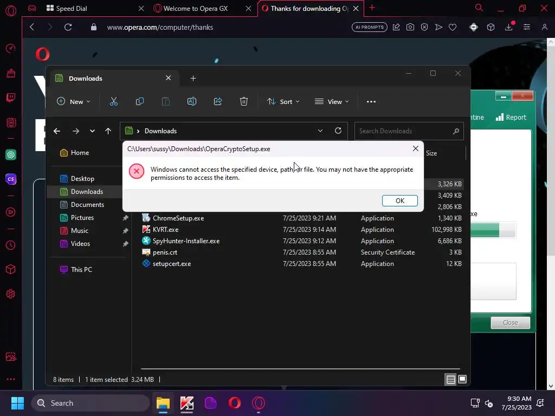Switch to large thumbnails view in status bar
This screenshot has height=416, width=555.
tap(462, 379)
